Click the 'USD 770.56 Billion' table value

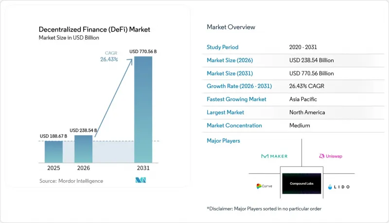pyautogui.click(x=312, y=73)
